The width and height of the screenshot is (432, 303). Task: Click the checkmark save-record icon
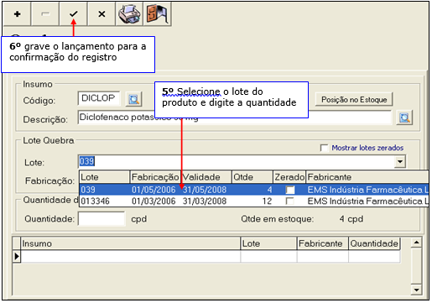coord(74,14)
